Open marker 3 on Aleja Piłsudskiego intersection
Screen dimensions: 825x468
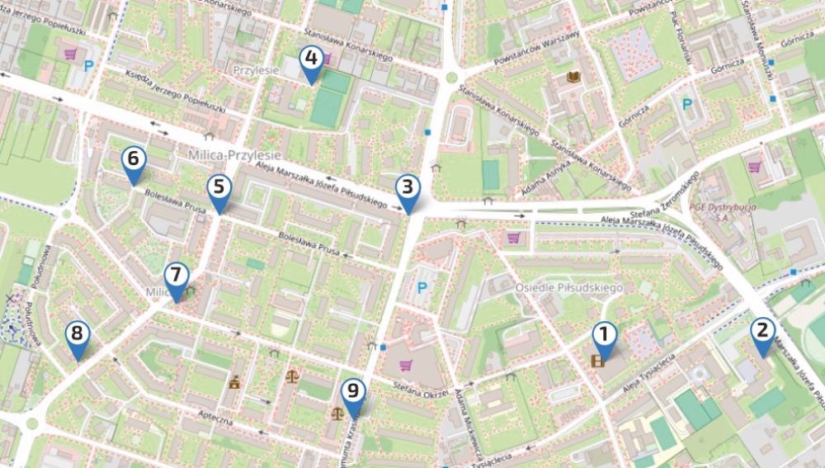[407, 190]
